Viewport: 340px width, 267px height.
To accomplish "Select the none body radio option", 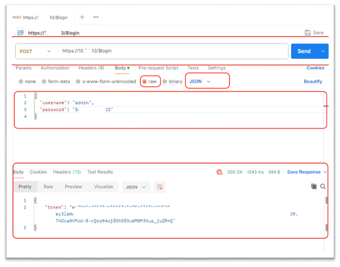I will click(21, 81).
